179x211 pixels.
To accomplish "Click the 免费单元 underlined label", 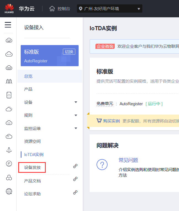I will 105,104.
